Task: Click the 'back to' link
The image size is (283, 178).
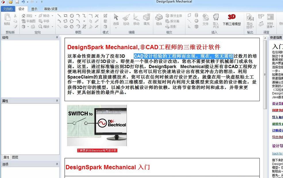Action: 278,153
